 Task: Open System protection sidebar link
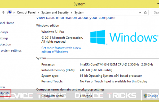(x=6, y=44)
